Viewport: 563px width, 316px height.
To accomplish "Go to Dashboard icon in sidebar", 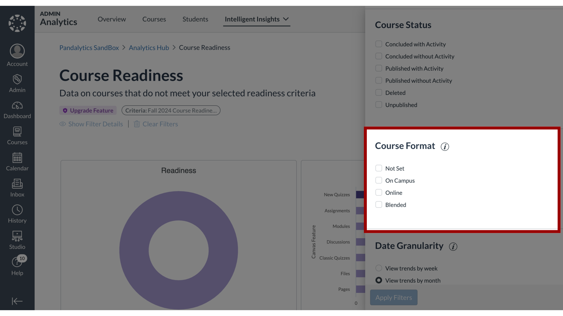I will (17, 105).
